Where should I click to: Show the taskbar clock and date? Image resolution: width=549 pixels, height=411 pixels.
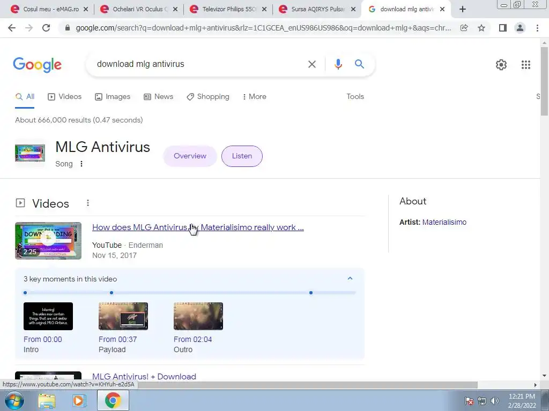tap(522, 401)
